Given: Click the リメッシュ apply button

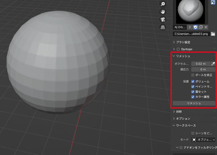Looking at the screenshot, I should pyautogui.click(x=194, y=103).
